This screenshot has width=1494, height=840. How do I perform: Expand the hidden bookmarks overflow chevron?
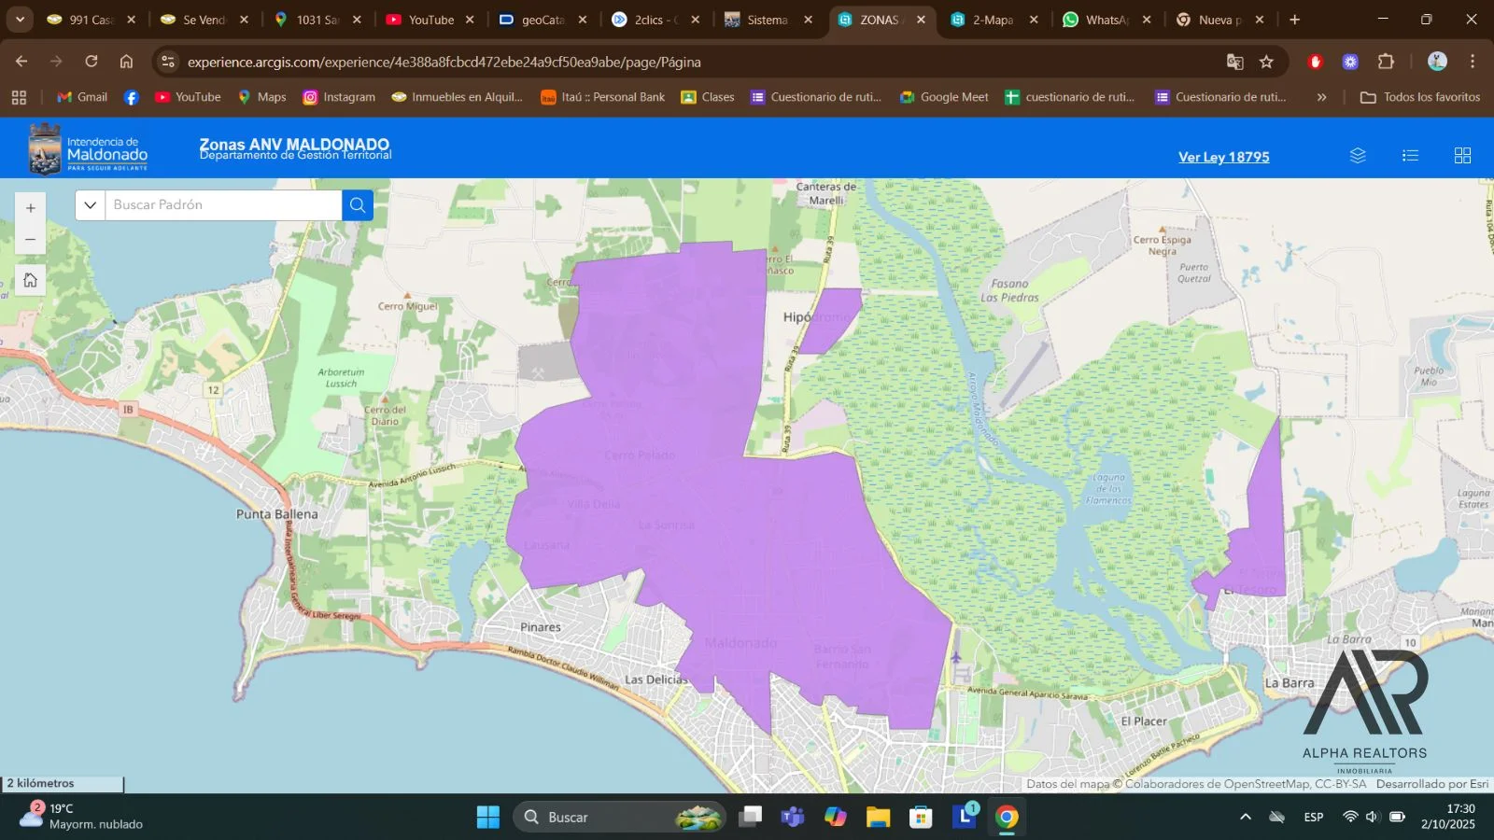[x=1321, y=97]
